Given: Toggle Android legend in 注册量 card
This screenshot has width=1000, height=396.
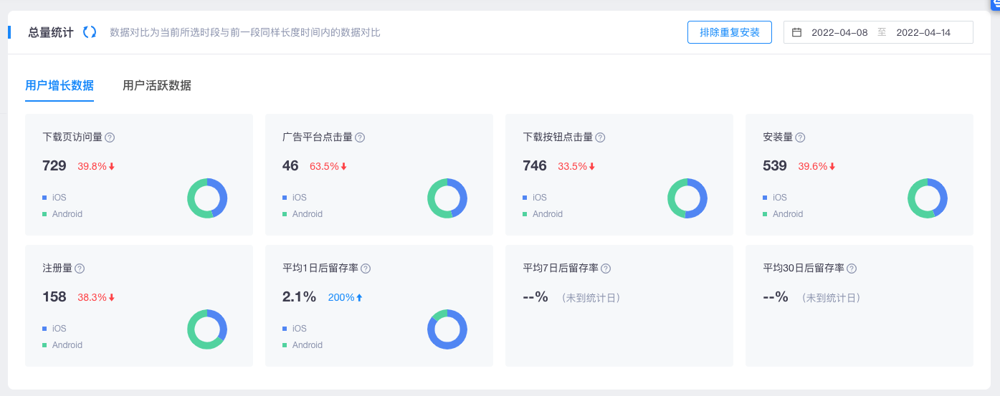Looking at the screenshot, I should [x=67, y=345].
